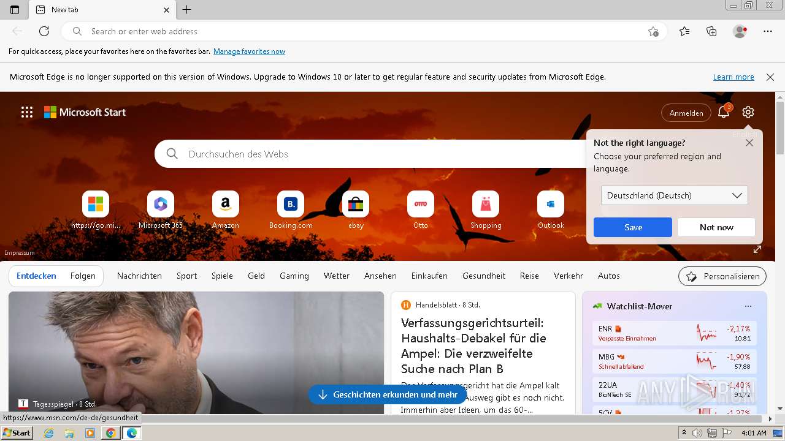The width and height of the screenshot is (785, 441).
Task: Open the Microsoft 365 quick link
Action: (161, 211)
